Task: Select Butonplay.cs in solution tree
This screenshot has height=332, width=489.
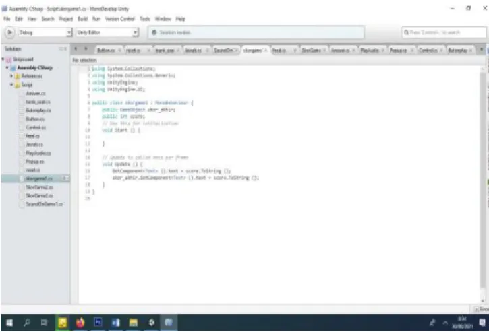Action: click(x=38, y=110)
